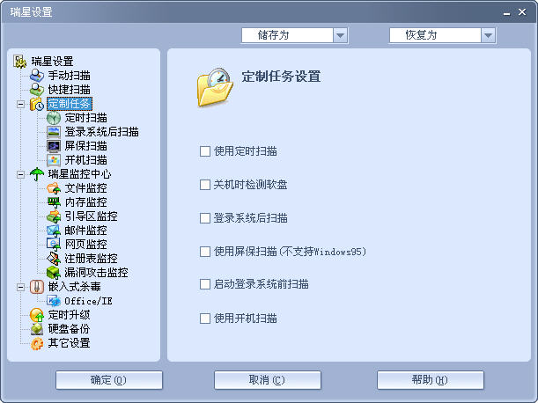This screenshot has height=403, width=538.
Task: Click the 其它设置 gear icon
Action: tap(37, 343)
